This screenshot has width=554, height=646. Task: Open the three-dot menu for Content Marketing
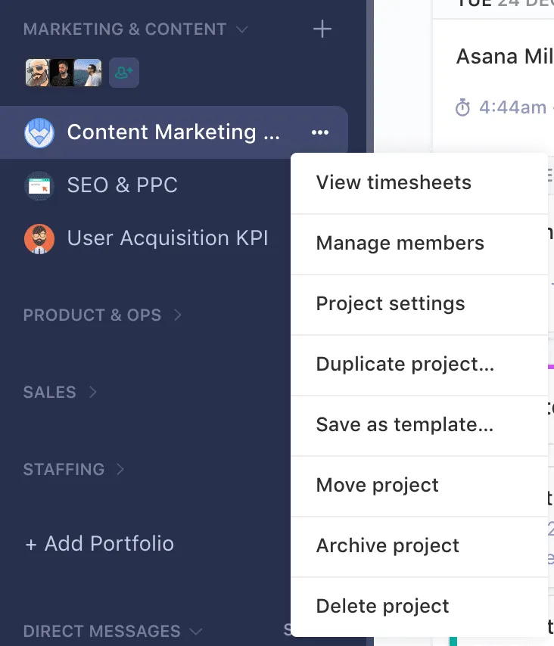(320, 132)
